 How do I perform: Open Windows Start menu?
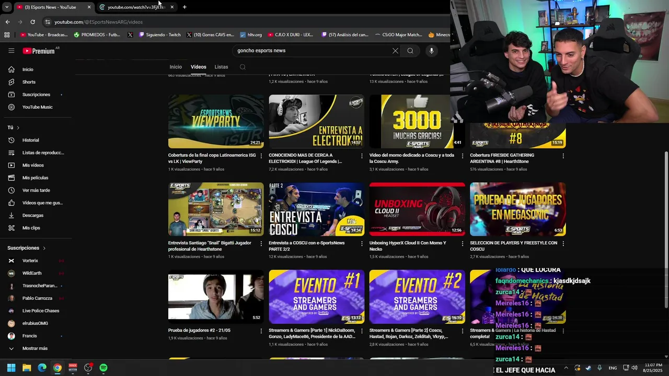click(11, 368)
